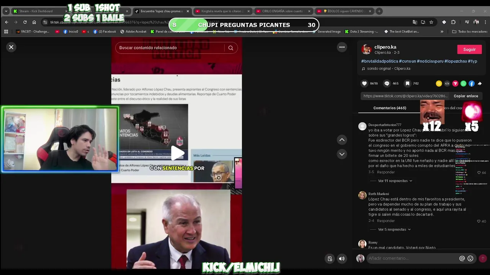
Task: Open the Extensions puzzle icon
Action: (x=453, y=22)
